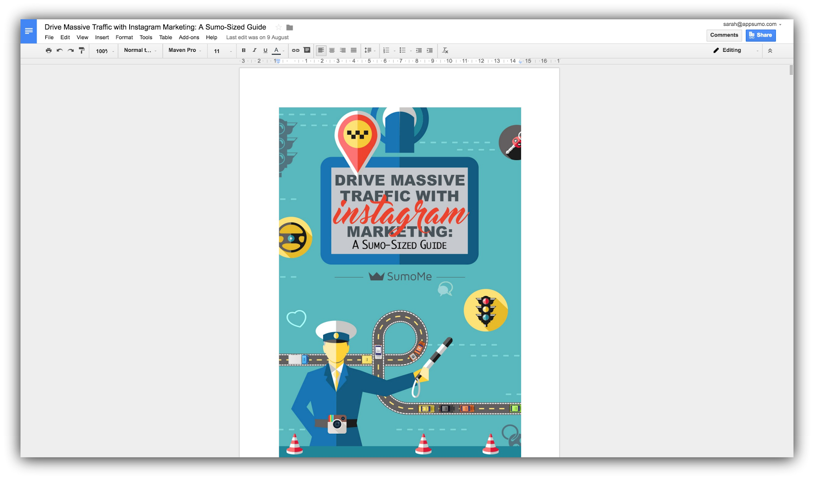Star this document
Viewport: 814px width, 479px height.
278,27
